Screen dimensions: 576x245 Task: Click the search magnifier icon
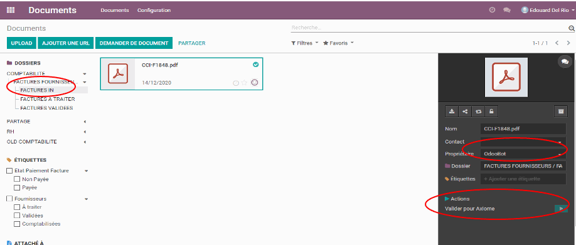(x=571, y=28)
